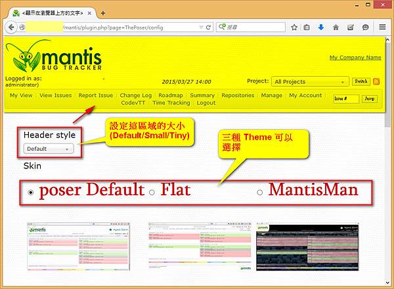Click the dark MantisMan skin thumbnail
394x289 pixels.
[307, 247]
